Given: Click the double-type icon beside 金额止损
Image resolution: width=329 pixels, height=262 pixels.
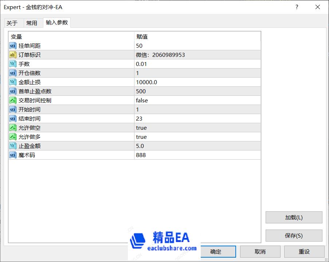Looking at the screenshot, I should (x=13, y=82).
